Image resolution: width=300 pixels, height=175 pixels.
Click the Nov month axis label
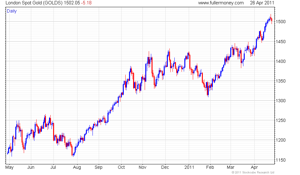pos(142,167)
